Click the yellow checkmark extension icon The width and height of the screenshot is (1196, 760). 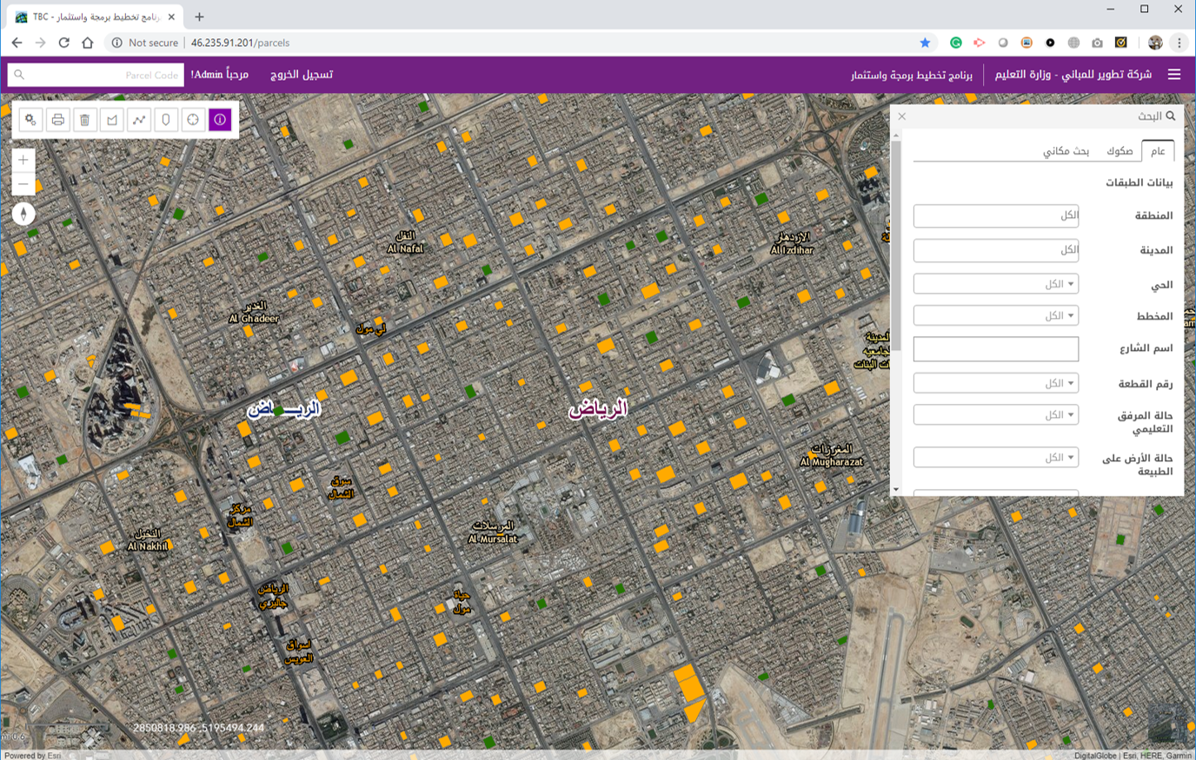click(x=1121, y=43)
